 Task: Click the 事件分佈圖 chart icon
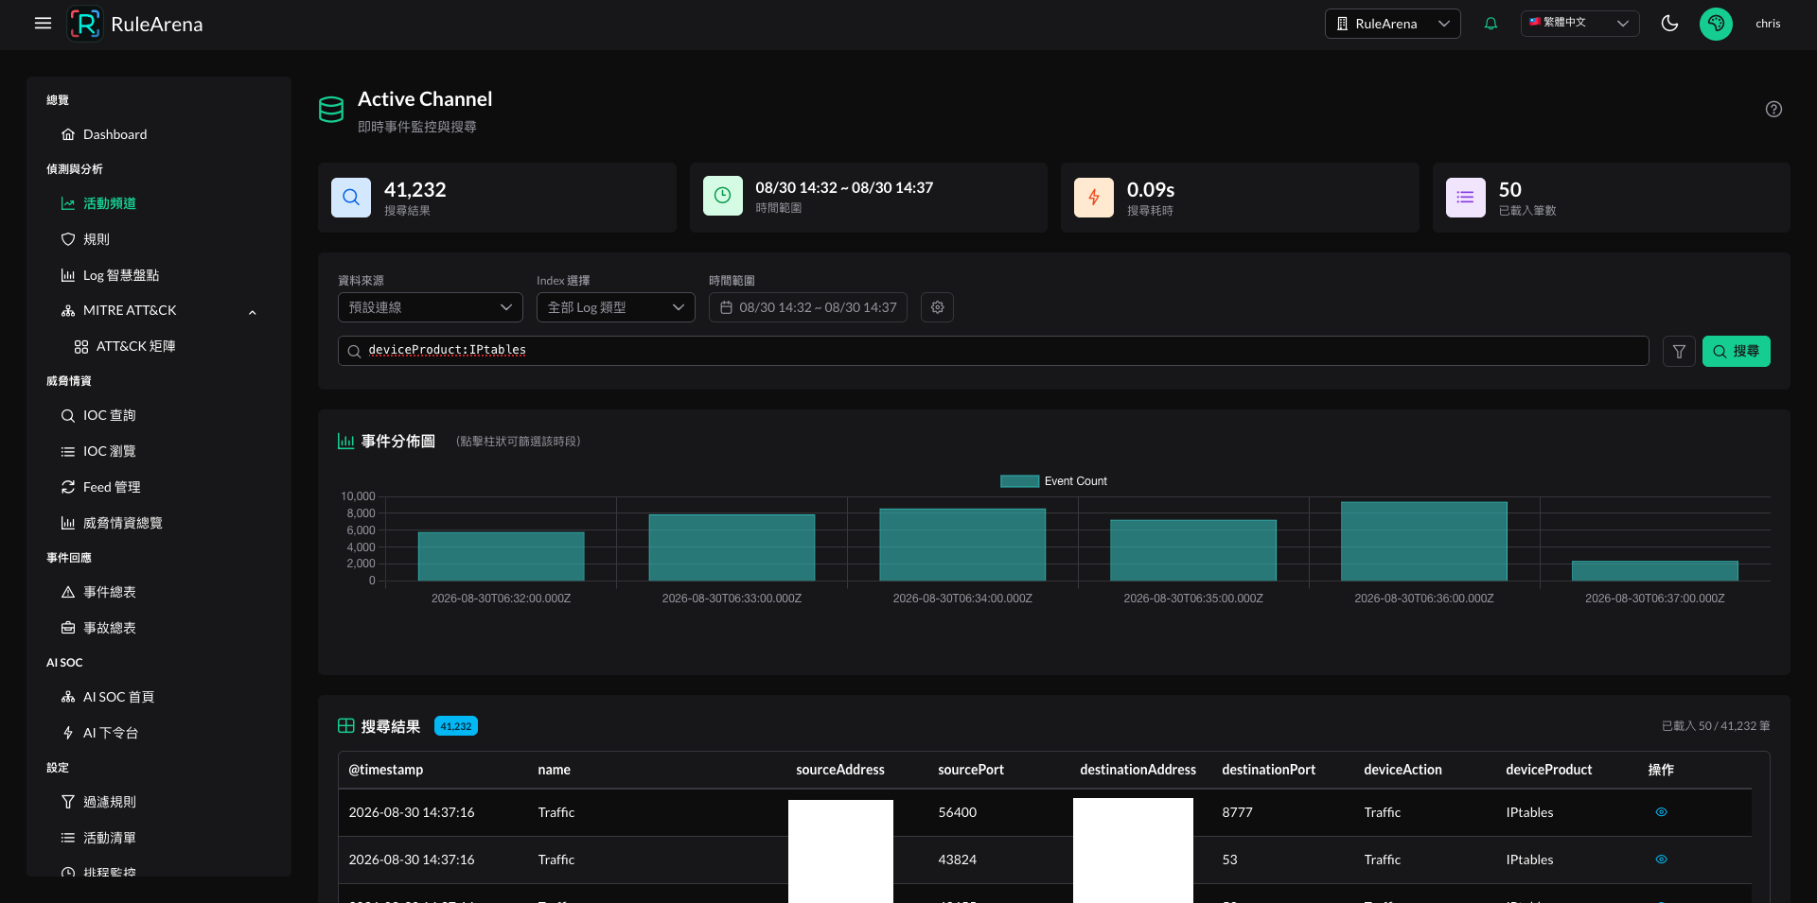(346, 442)
